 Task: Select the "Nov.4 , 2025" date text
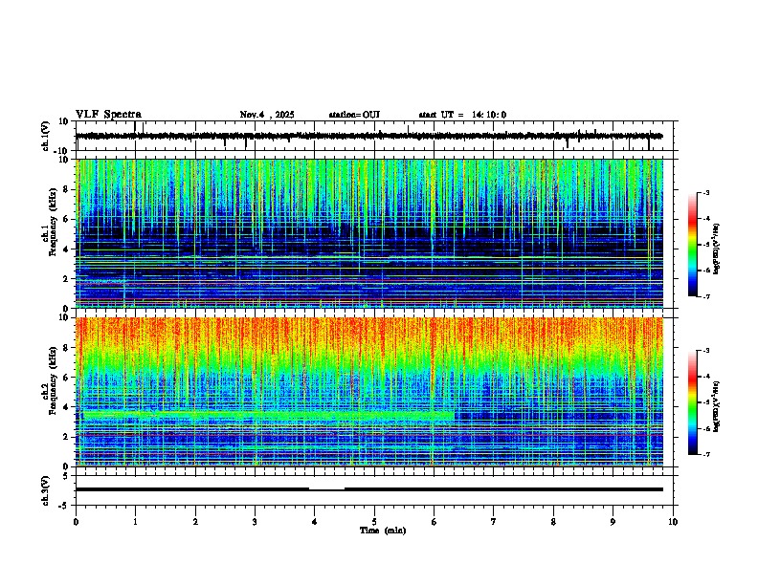pos(267,115)
